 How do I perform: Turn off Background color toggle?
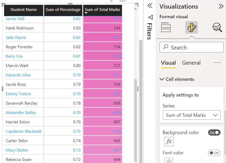point(214,132)
